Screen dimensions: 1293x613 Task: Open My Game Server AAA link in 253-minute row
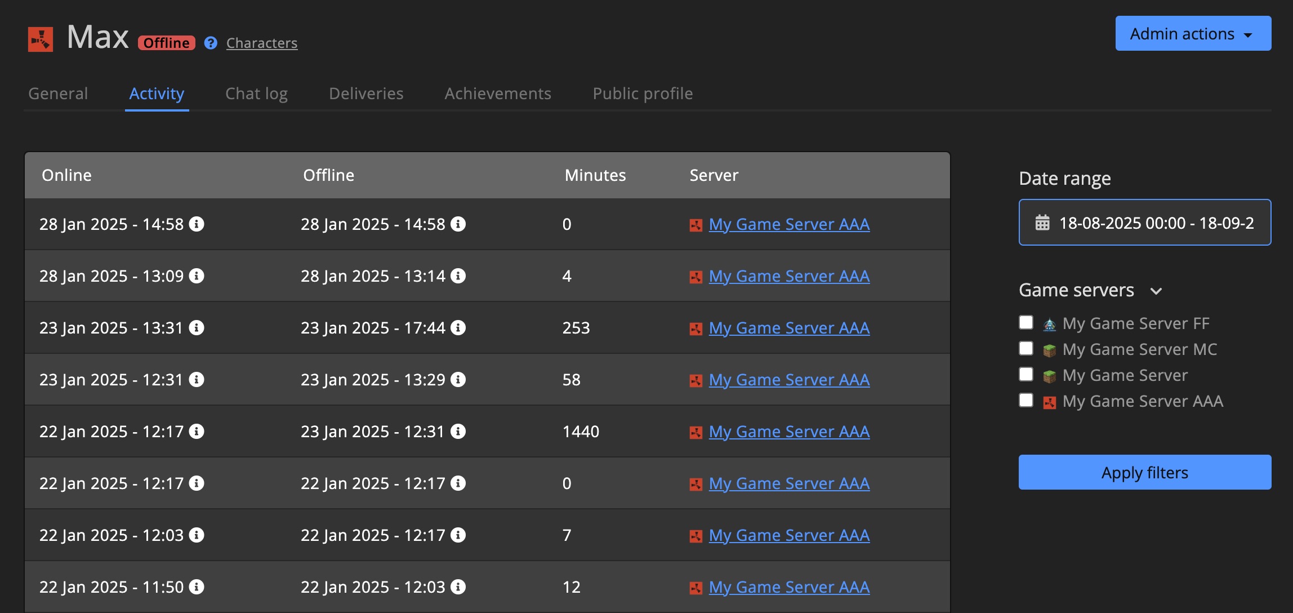pyautogui.click(x=789, y=328)
